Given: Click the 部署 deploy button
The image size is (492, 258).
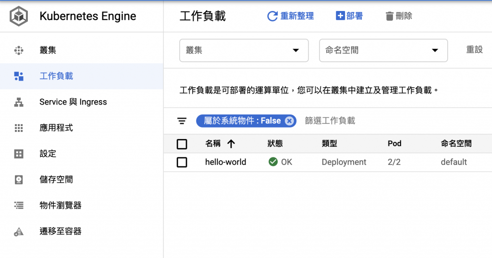Looking at the screenshot, I should (x=349, y=16).
